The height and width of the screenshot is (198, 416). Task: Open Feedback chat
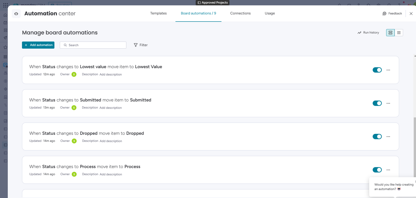point(392,14)
